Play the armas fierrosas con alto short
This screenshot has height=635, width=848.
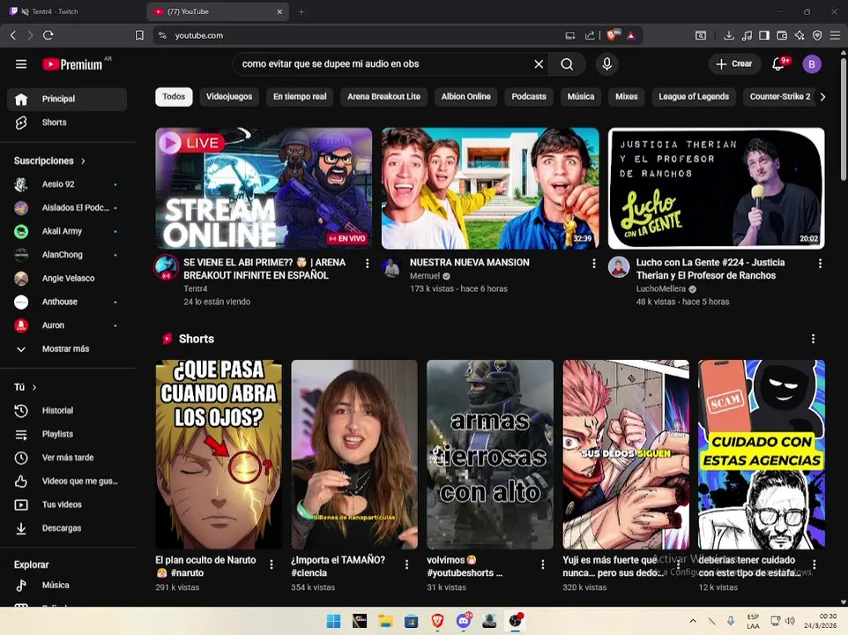point(490,454)
